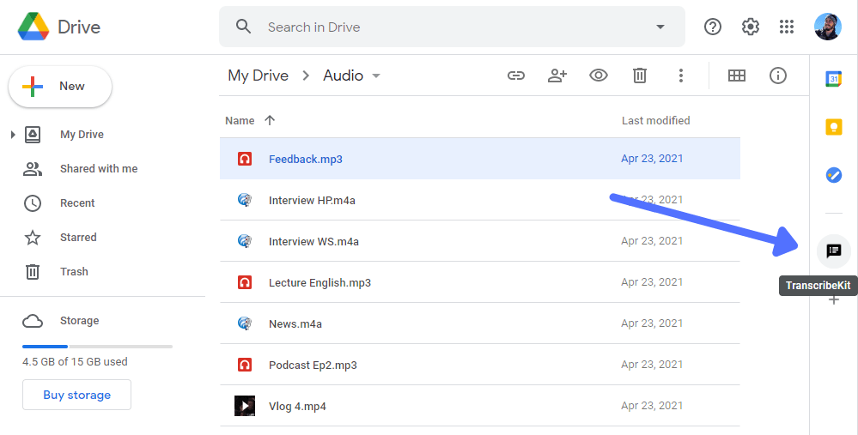Open the Settings gear icon
Viewport: 858px width, 435px height.
pos(751,27)
